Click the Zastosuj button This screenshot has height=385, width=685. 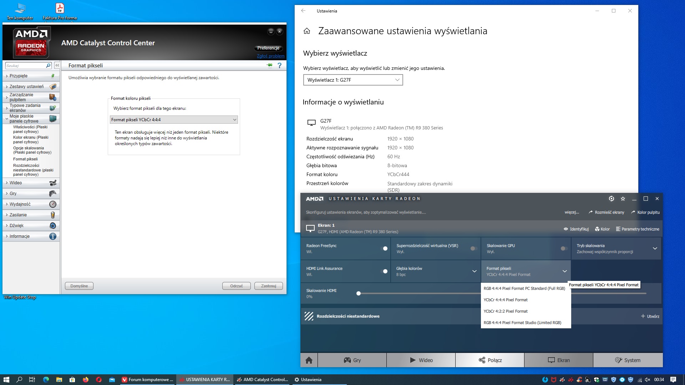(x=268, y=286)
